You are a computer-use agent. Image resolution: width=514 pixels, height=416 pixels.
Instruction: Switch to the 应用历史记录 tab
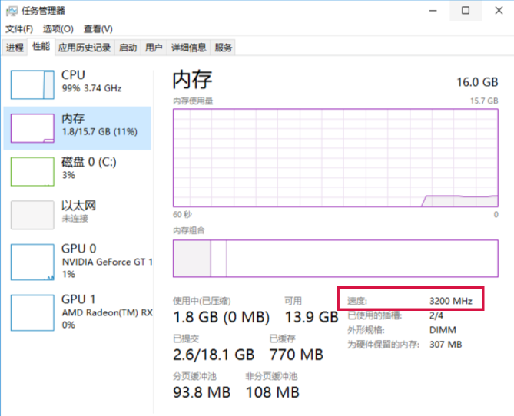coord(85,48)
